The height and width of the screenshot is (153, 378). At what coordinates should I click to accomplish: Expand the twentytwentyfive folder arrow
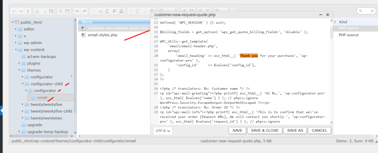(23, 104)
